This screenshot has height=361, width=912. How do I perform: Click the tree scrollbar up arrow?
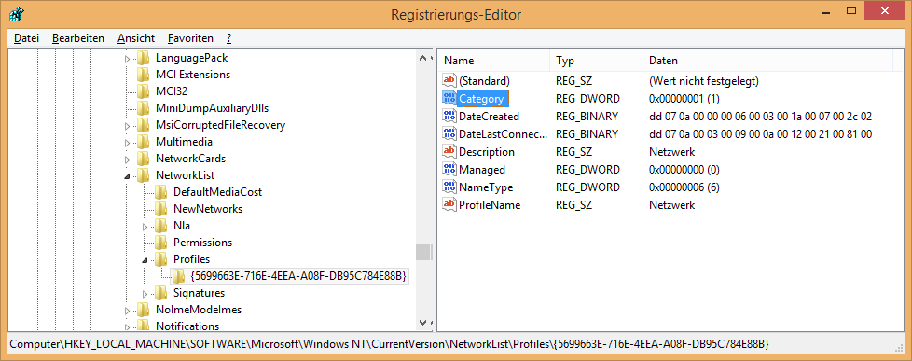[423, 58]
